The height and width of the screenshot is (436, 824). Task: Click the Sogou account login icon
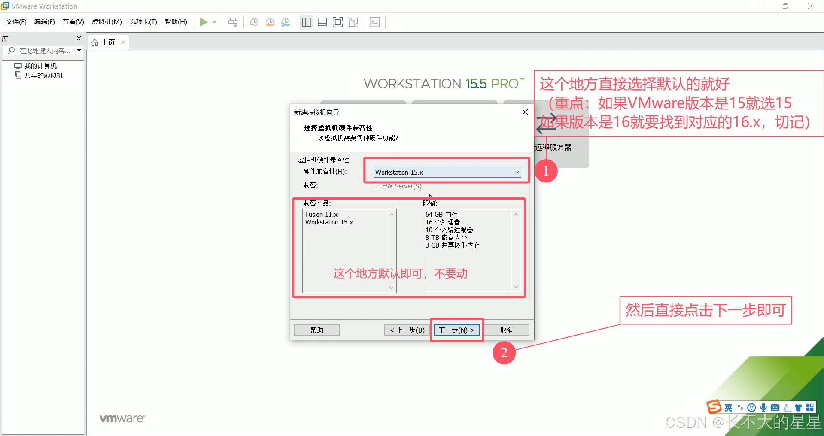(x=788, y=407)
